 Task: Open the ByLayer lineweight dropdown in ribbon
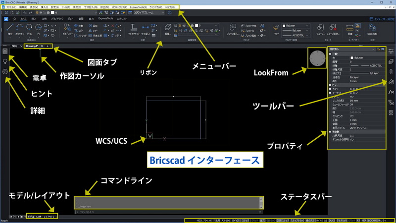(x=295, y=30)
